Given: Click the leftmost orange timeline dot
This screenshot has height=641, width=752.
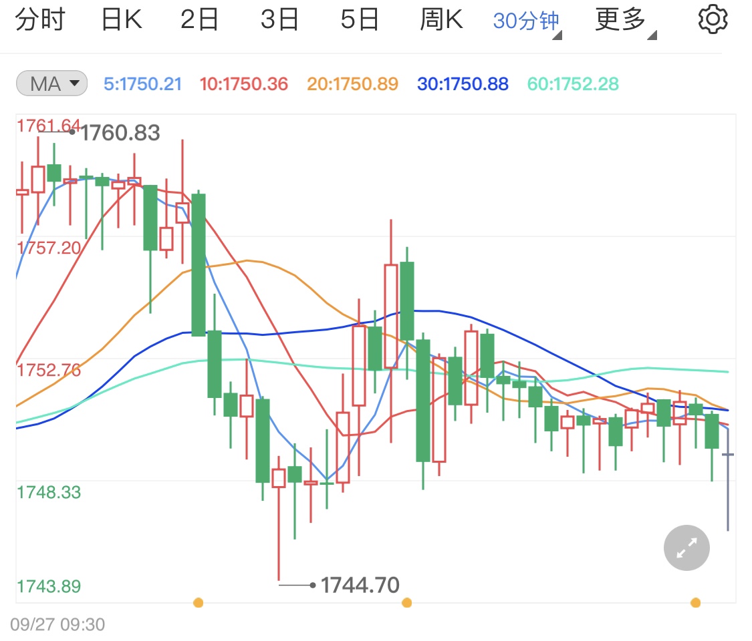Looking at the screenshot, I should pyautogui.click(x=199, y=602).
